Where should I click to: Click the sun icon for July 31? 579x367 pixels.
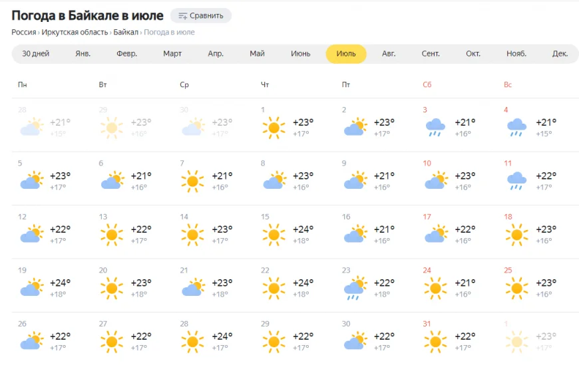point(435,342)
